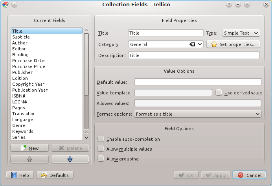Click into the Description input field
The width and height of the screenshot is (272, 186).
tap(194, 55)
